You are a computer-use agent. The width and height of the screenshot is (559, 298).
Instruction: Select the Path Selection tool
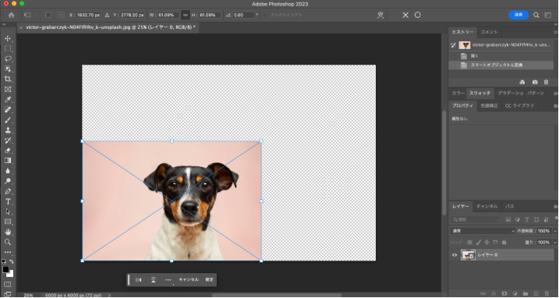(8, 211)
